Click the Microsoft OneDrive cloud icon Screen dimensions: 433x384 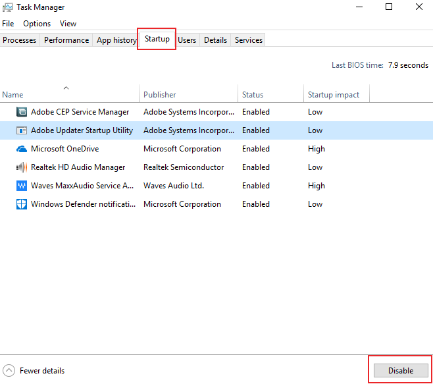pos(22,149)
